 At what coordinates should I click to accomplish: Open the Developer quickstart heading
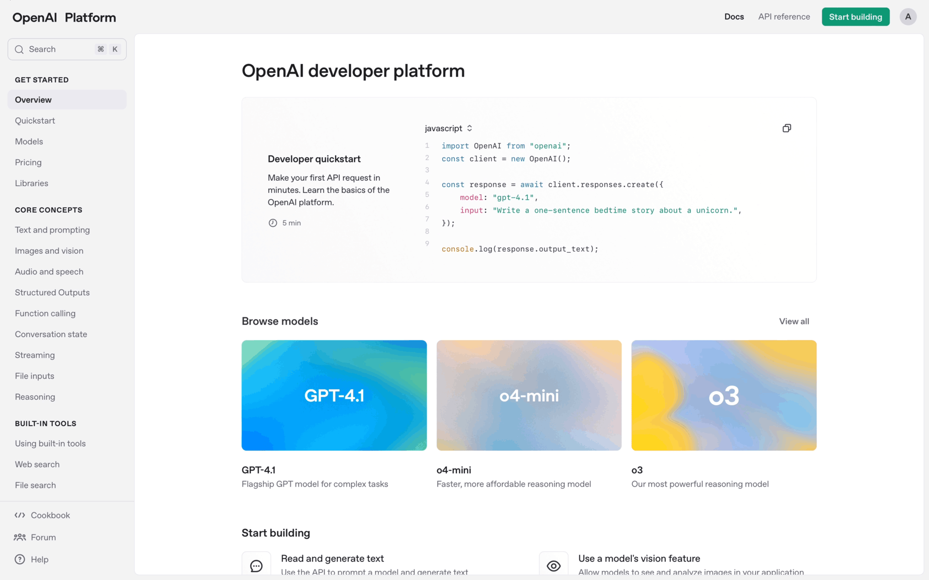coord(314,159)
